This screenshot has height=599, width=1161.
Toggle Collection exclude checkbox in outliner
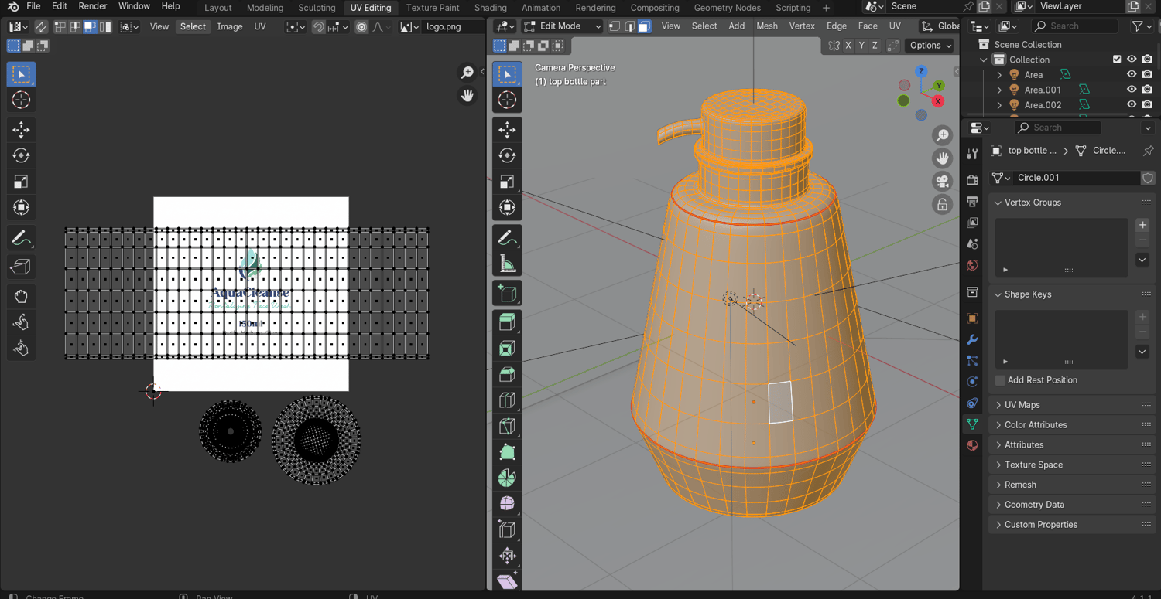coord(1116,60)
